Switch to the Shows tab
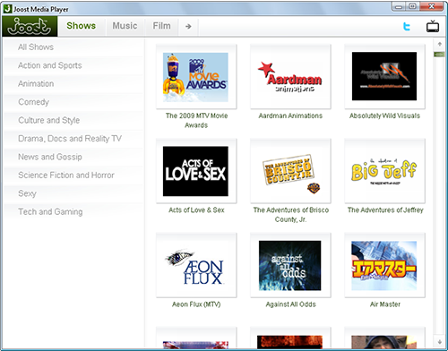The image size is (448, 351). pos(82,26)
